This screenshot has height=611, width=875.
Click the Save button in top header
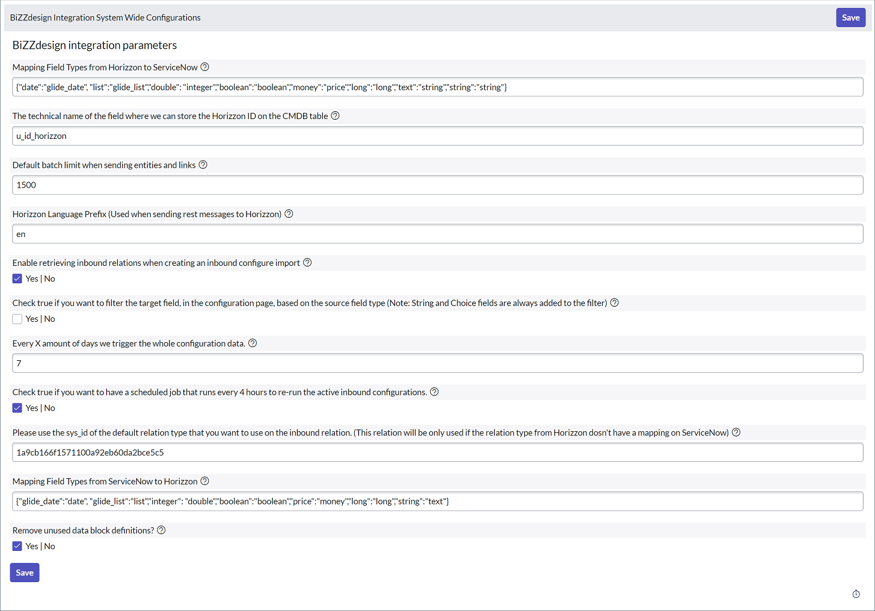coord(850,17)
